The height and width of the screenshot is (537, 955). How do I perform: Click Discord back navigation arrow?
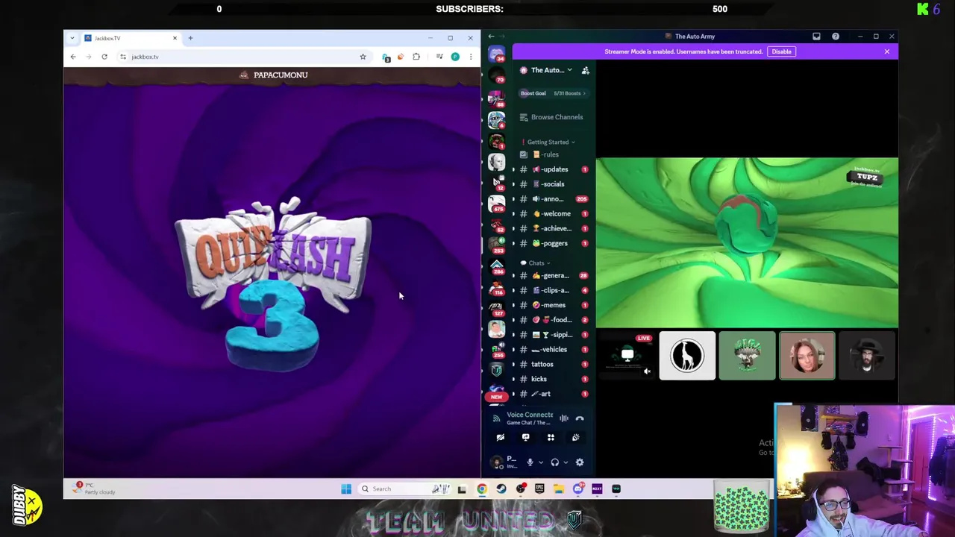coord(491,37)
